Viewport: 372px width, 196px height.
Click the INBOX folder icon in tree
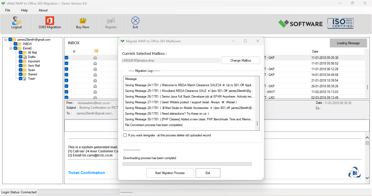[19, 44]
